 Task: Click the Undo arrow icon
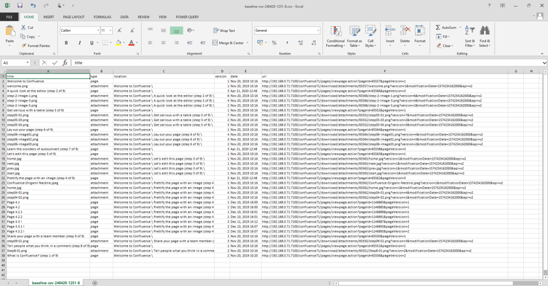(33, 6)
